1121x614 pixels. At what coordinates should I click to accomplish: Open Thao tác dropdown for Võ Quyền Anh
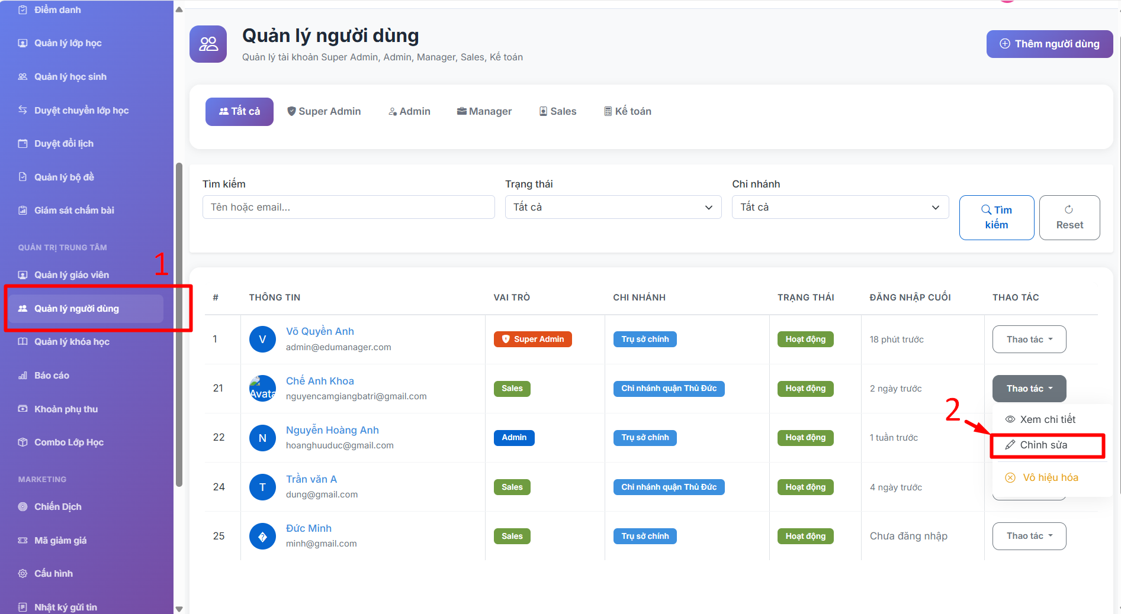[x=1029, y=340]
